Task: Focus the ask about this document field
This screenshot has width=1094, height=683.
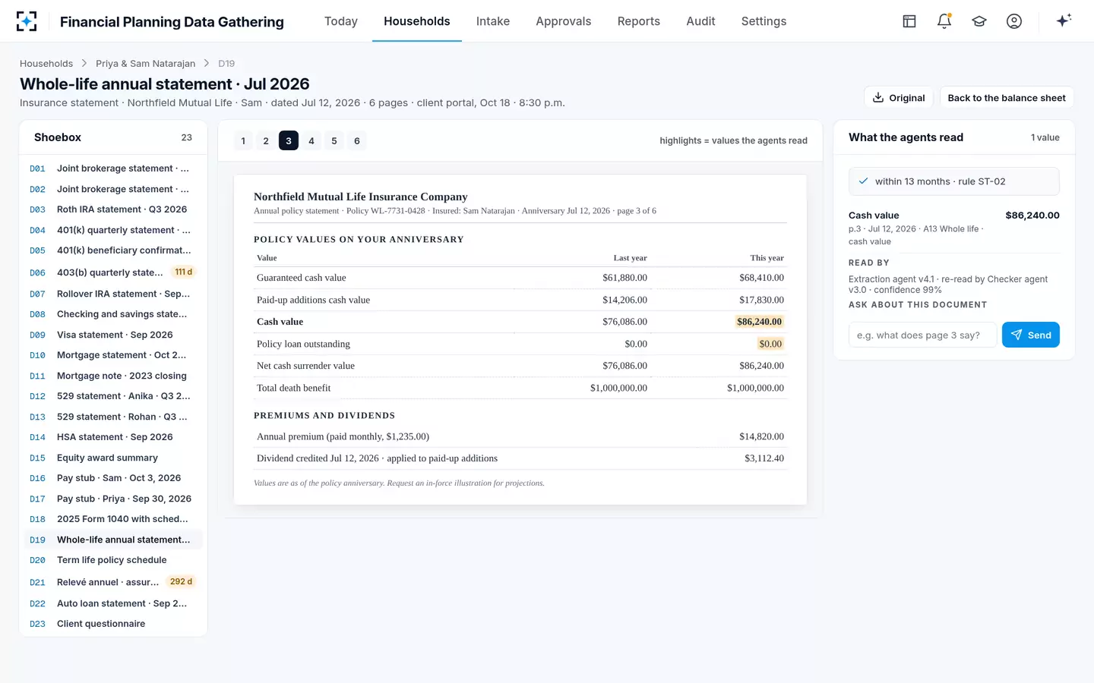Action: (922, 335)
